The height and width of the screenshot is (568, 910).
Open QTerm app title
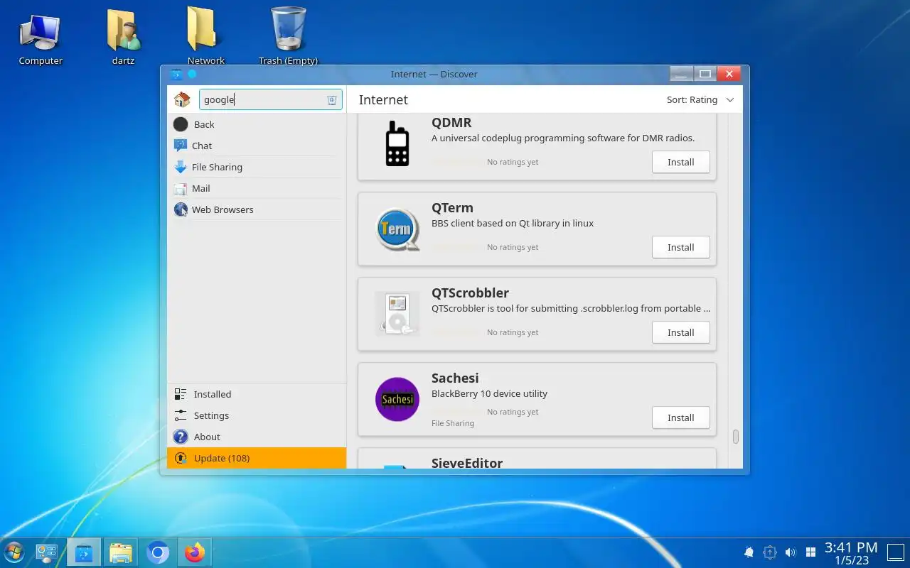click(452, 207)
